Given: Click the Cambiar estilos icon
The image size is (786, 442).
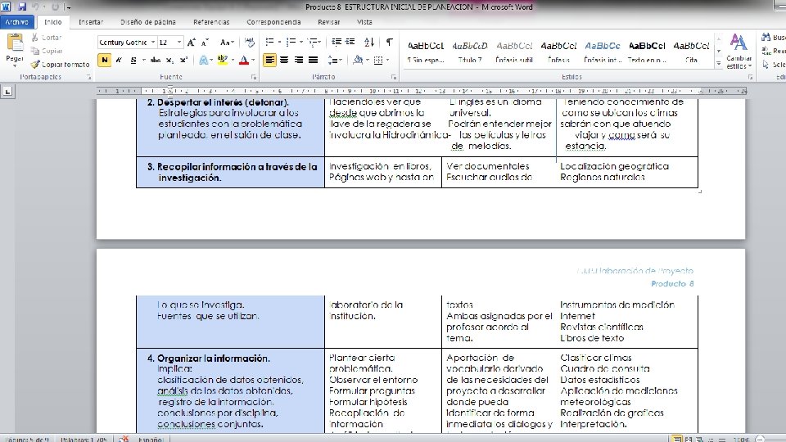Looking at the screenshot, I should 739,51.
